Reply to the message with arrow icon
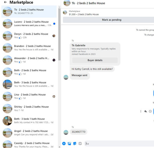 (145, 111)
